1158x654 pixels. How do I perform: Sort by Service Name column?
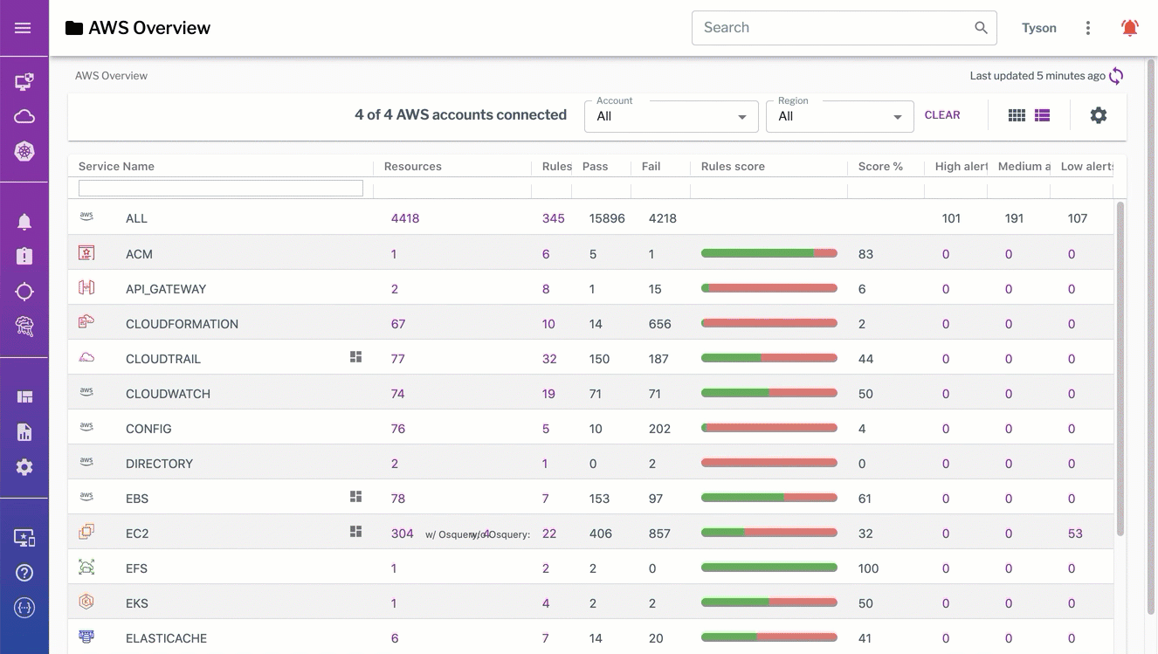coord(116,166)
